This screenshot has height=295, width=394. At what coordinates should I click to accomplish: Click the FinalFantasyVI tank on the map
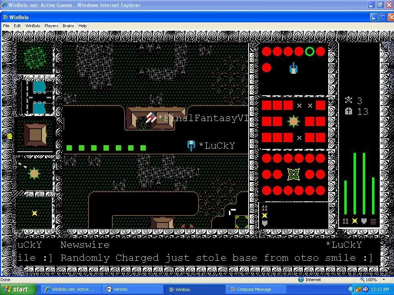pos(151,118)
